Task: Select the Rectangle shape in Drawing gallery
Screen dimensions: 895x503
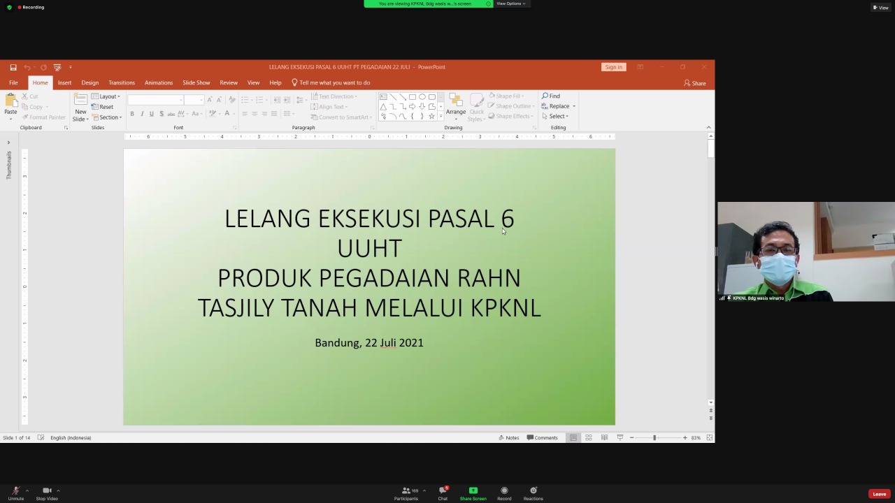Action: click(x=413, y=97)
